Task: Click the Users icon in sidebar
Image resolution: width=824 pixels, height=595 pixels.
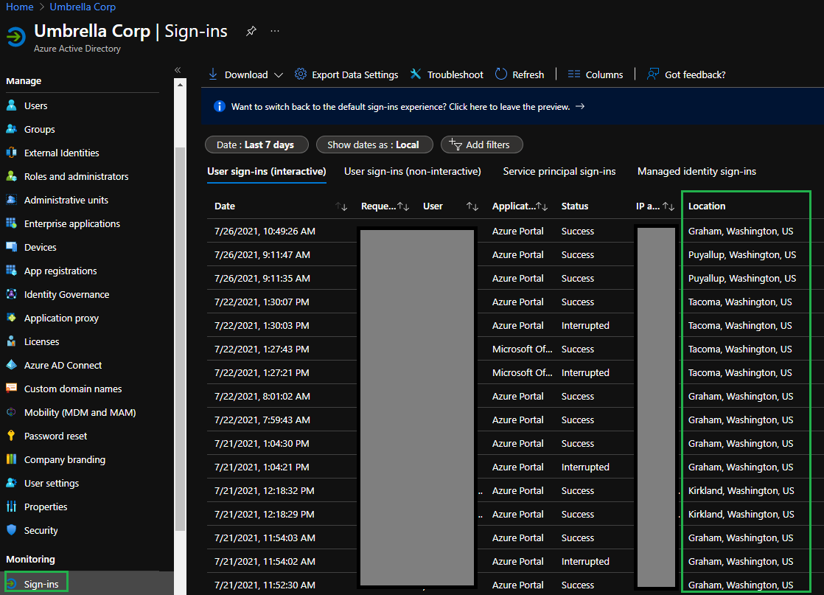Action: click(12, 105)
